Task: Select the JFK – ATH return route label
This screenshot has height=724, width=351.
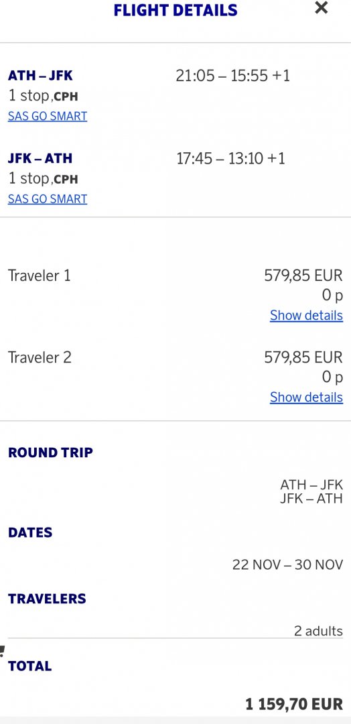Action: click(40, 158)
